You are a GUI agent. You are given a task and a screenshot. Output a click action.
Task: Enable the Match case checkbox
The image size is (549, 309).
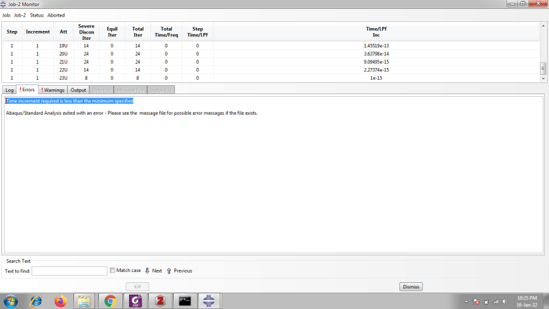pos(113,270)
